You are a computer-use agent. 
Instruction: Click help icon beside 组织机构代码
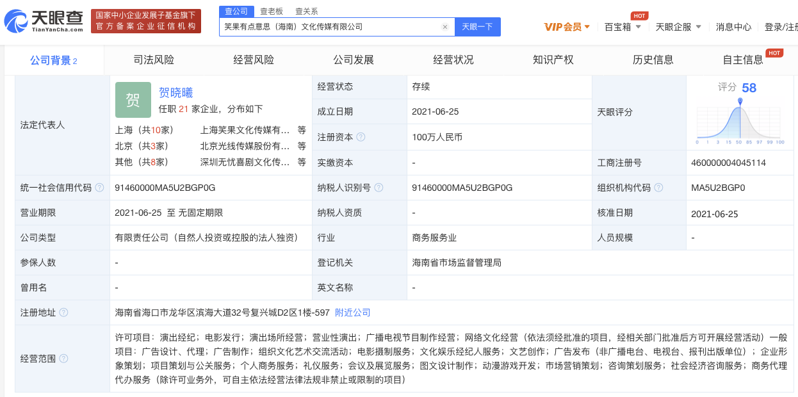point(659,188)
